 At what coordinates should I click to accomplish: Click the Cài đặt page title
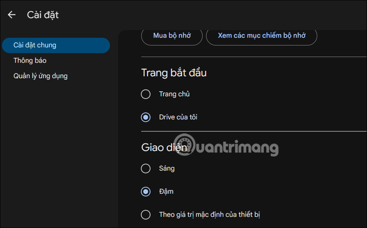point(42,15)
